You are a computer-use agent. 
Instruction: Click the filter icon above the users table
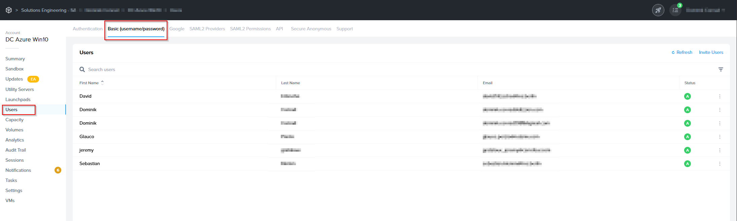[721, 69]
